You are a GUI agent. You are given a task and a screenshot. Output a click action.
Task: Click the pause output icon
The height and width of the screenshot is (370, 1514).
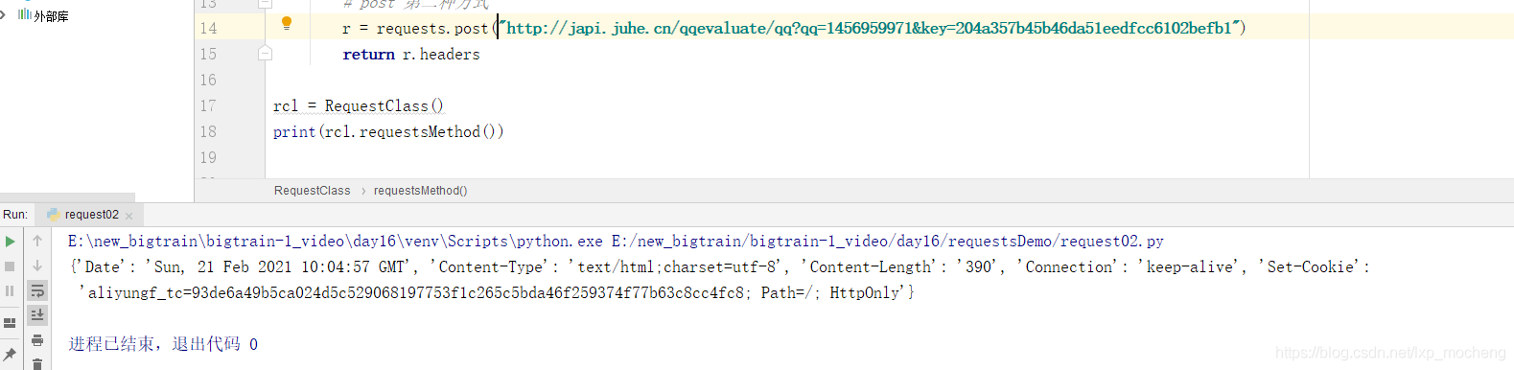tap(10, 290)
